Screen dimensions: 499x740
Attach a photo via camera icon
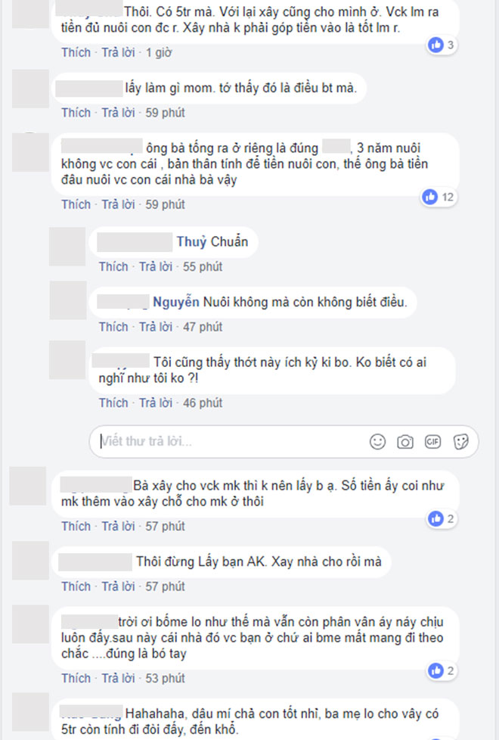click(405, 442)
